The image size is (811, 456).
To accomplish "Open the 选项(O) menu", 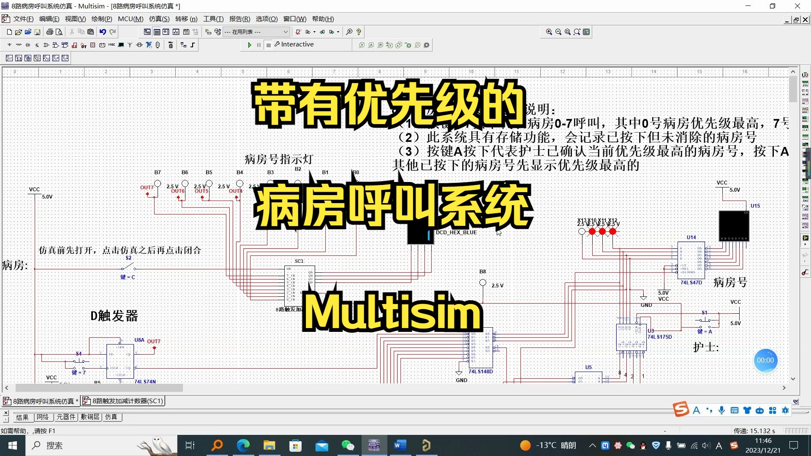I will pyautogui.click(x=267, y=19).
